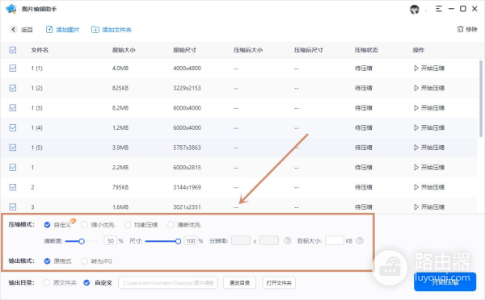This screenshot has width=485, height=300.
Task: Click the back arrow 返回
Action: 13,29
